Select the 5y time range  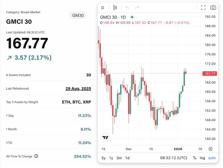coord(103,158)
